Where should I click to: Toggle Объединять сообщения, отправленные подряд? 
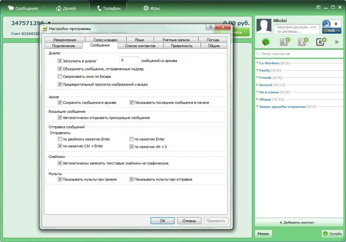pyautogui.click(x=60, y=69)
